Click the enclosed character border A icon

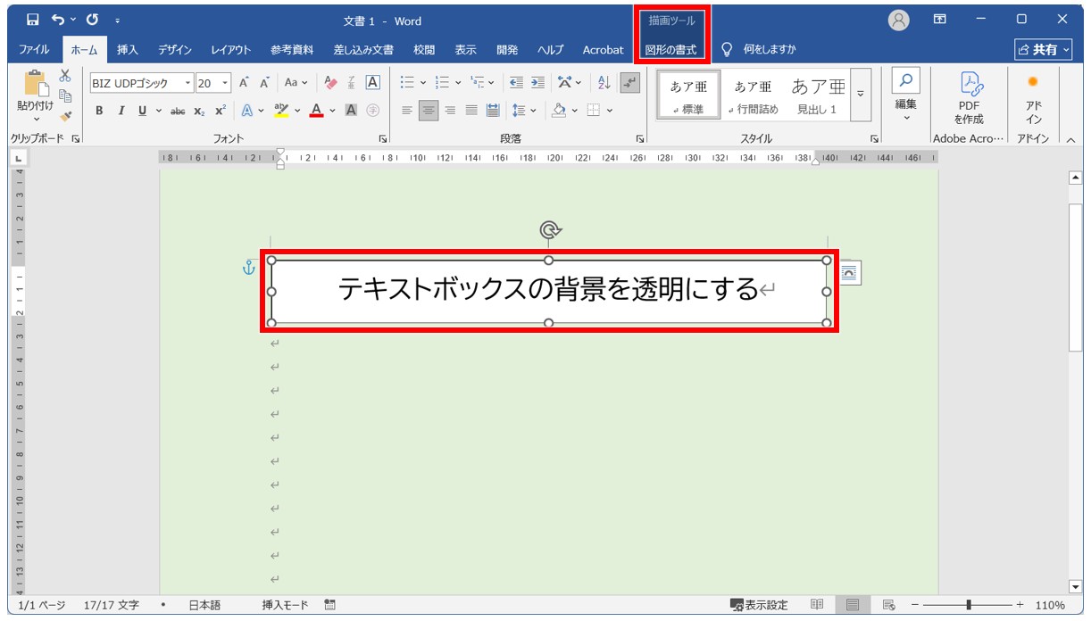tap(373, 83)
